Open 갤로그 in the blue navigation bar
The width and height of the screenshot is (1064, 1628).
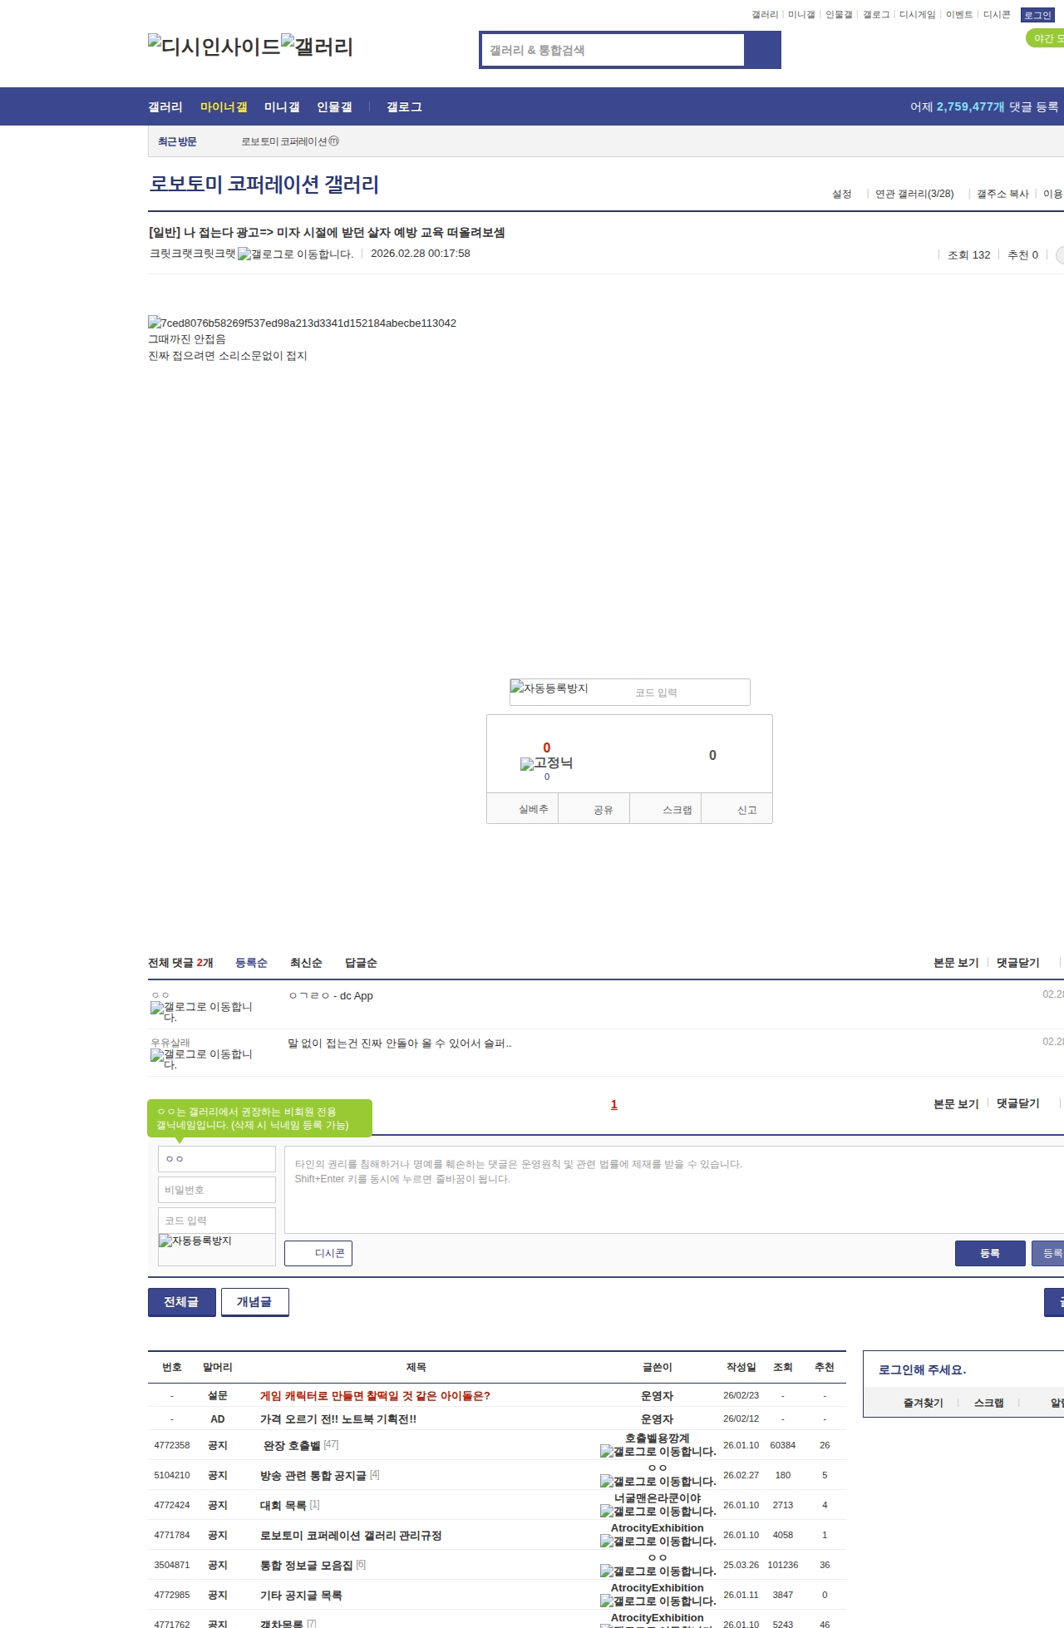pyautogui.click(x=404, y=107)
